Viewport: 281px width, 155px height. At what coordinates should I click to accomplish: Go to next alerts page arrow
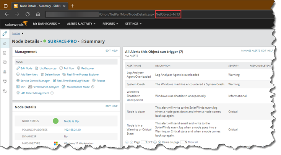click(155, 142)
